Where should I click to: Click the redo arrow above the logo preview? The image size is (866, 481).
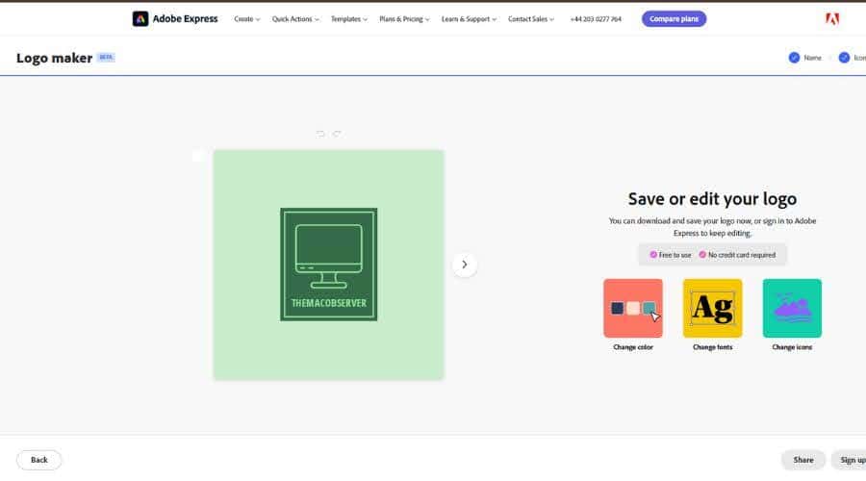pos(337,134)
